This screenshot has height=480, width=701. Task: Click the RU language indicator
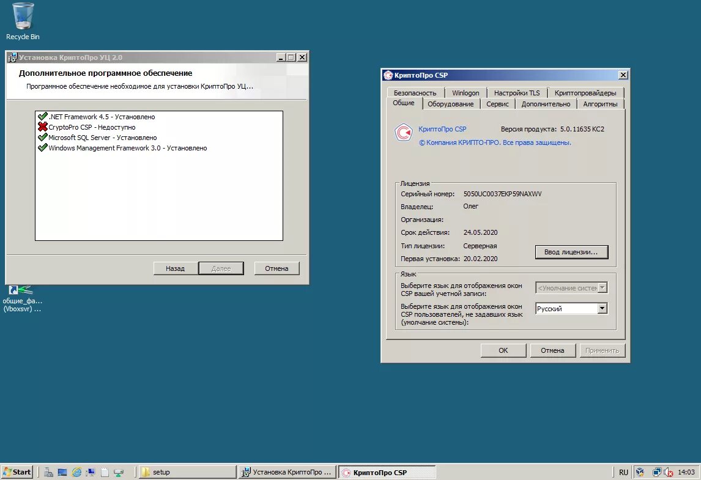624,472
